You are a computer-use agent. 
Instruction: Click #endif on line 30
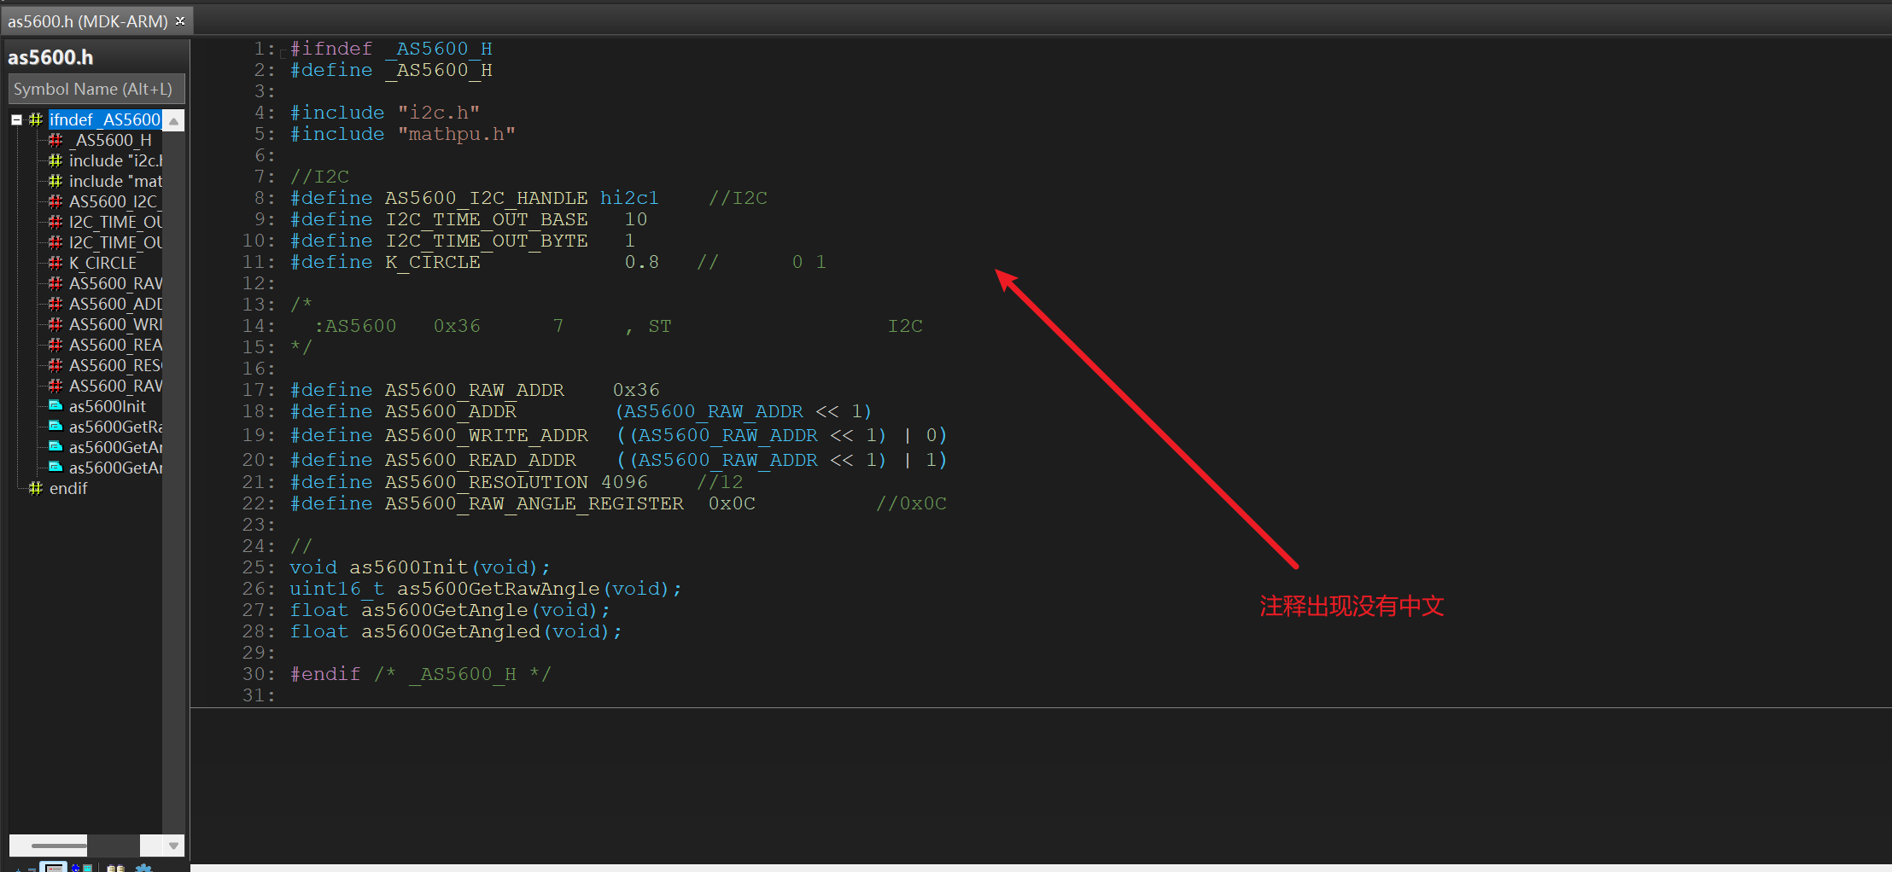point(325,674)
